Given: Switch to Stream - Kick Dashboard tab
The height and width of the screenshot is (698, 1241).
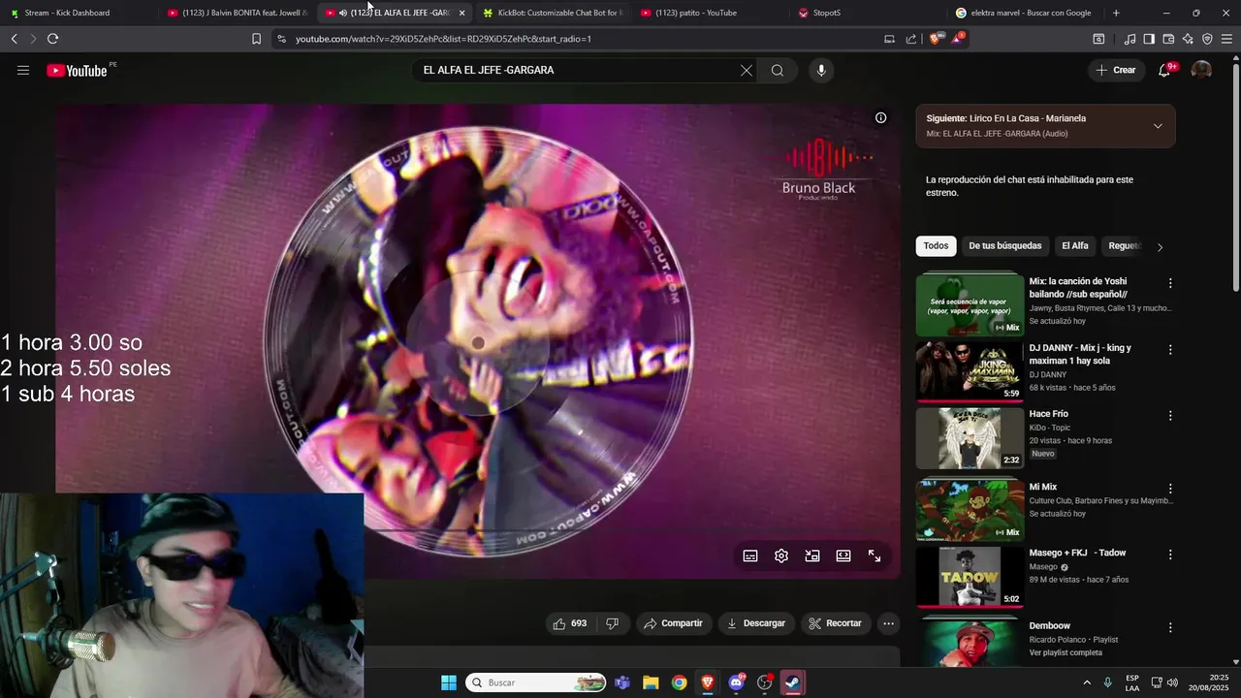Looking at the screenshot, I should click(78, 13).
